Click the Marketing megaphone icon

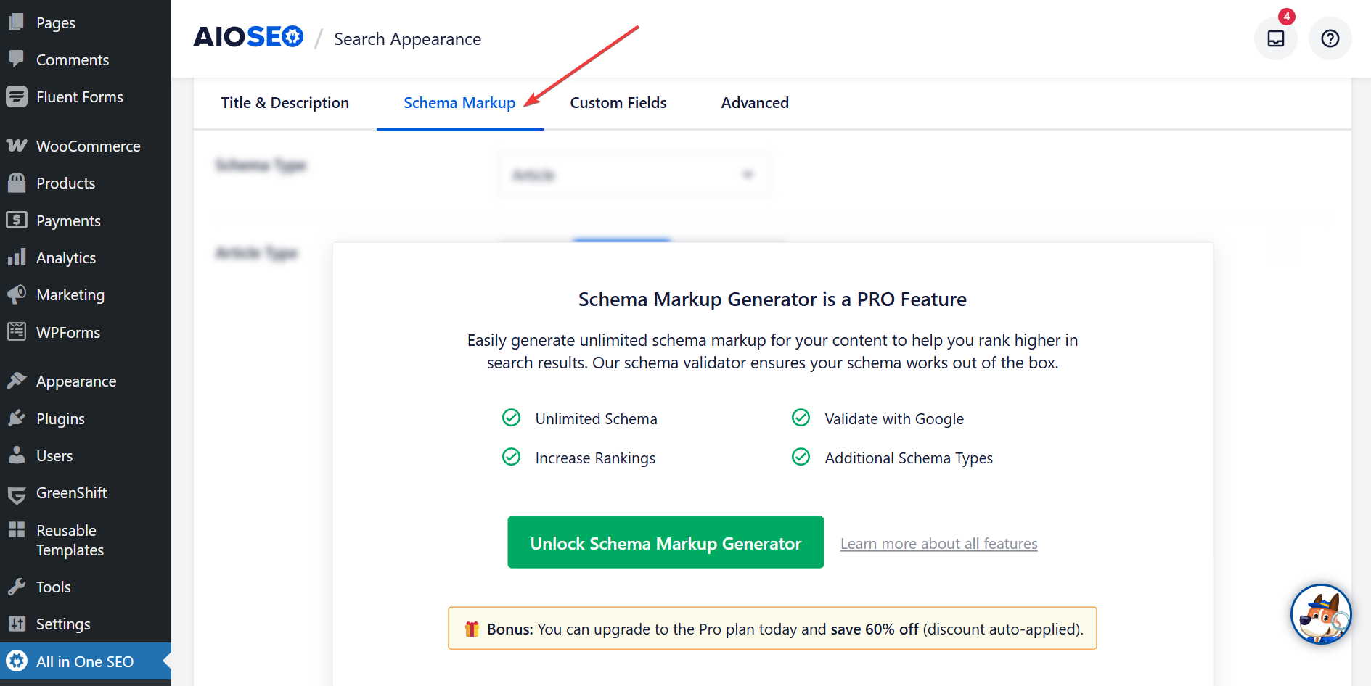tap(16, 294)
